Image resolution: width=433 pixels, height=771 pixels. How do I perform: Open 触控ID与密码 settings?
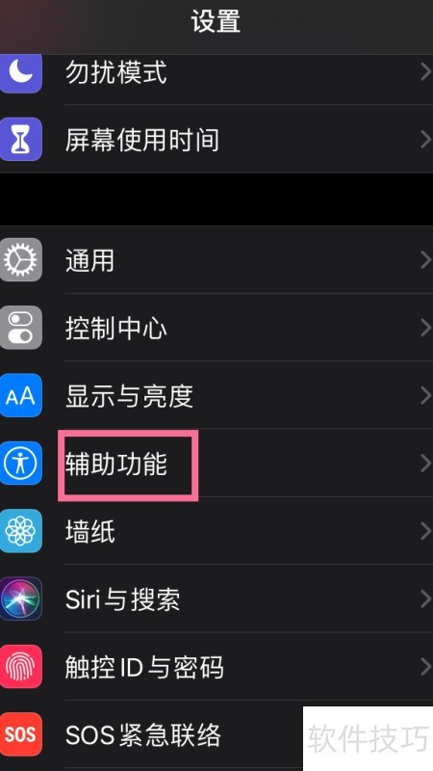click(216, 667)
